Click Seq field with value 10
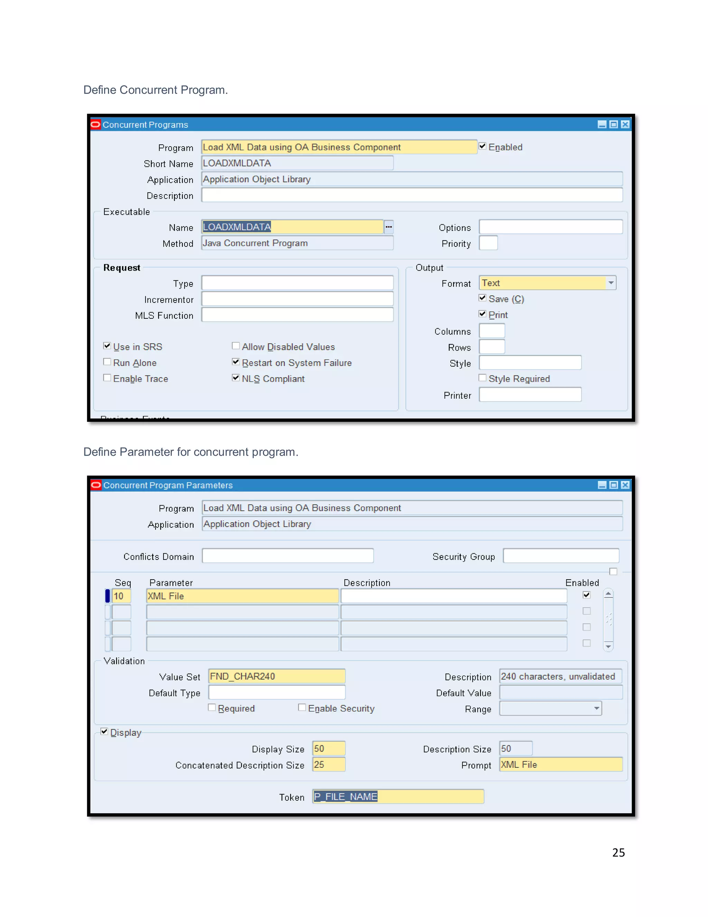 pyautogui.click(x=122, y=596)
